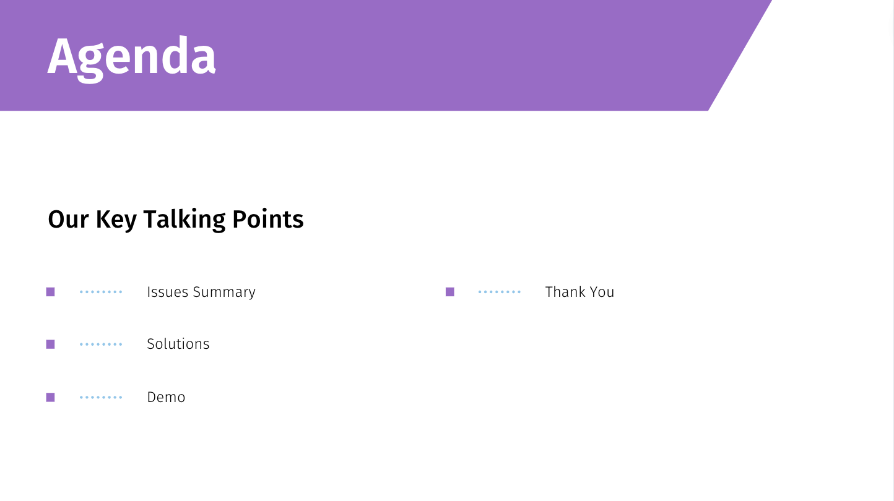
Task: Click the Agenda slide title
Action: (132, 57)
